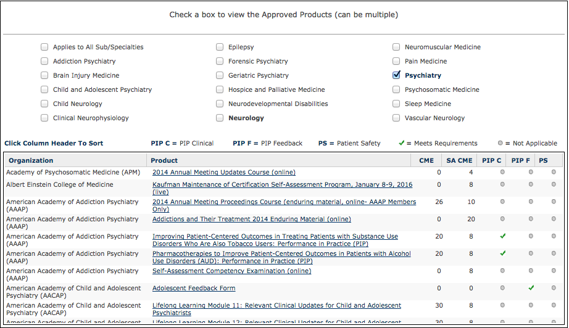
Task: Select the Epilepsy checkbox
Action: 220,47
